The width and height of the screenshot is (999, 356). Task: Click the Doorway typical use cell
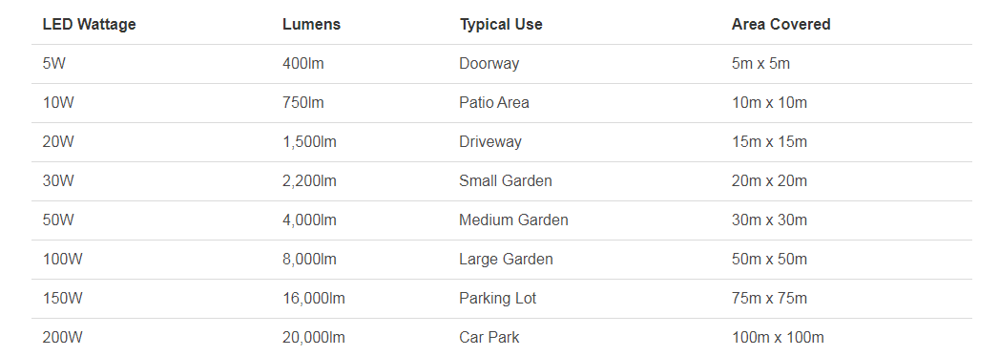(489, 64)
